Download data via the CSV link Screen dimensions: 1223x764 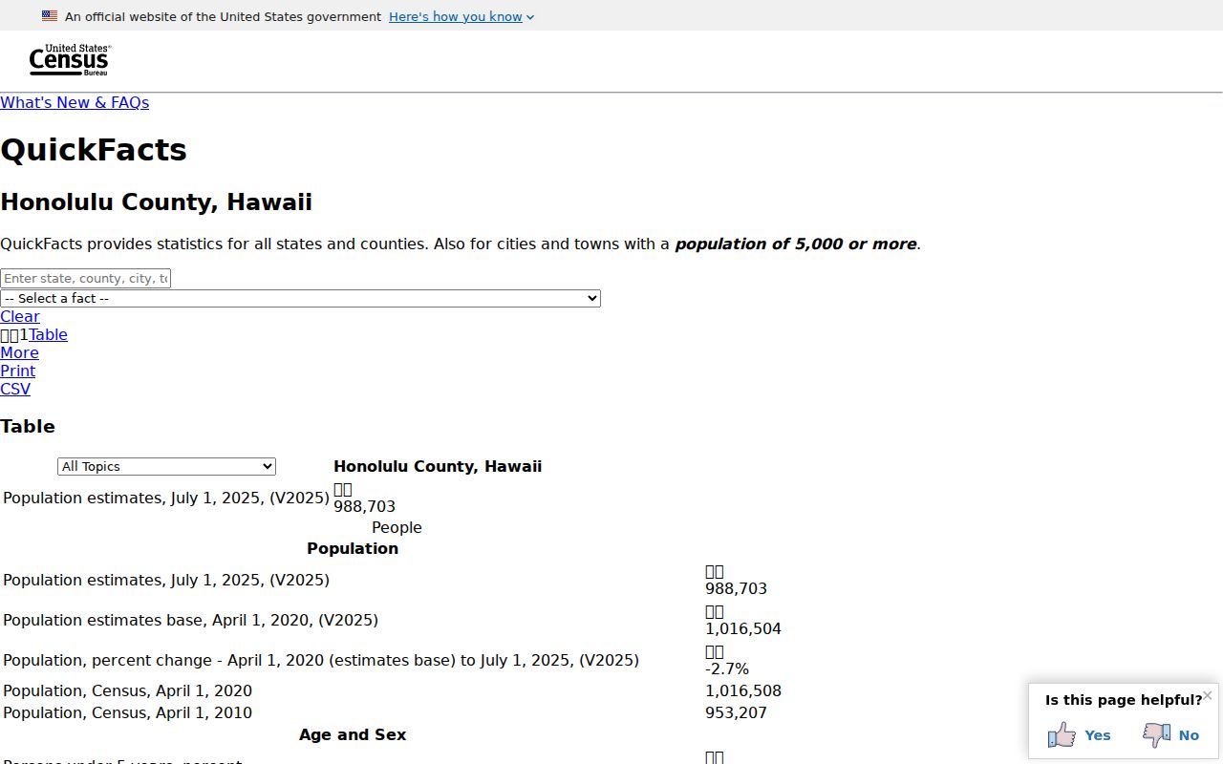(x=15, y=389)
